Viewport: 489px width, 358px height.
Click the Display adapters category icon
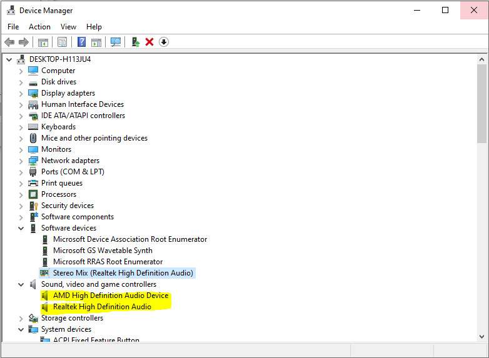point(33,93)
